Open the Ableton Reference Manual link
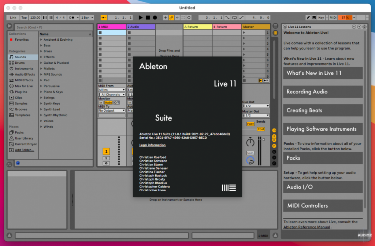The width and height of the screenshot is (375, 246). (x=307, y=227)
